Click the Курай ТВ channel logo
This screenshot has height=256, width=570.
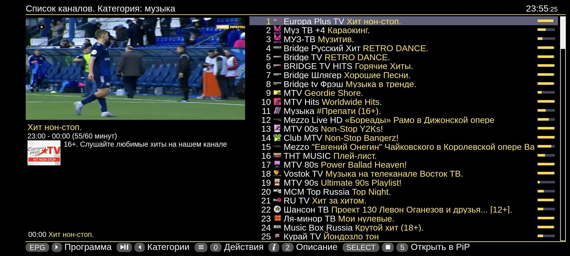click(x=277, y=236)
